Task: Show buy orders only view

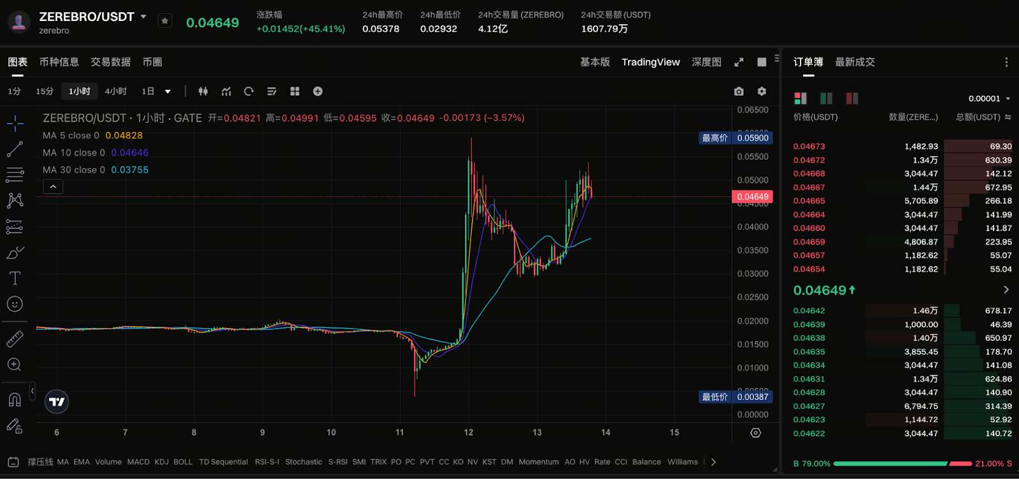Action: pyautogui.click(x=826, y=98)
